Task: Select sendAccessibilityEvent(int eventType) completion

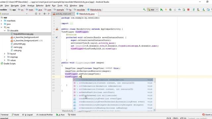Action: tap(113, 99)
